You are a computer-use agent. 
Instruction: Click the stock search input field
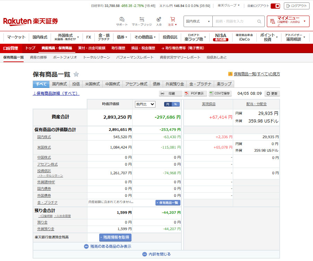click(x=235, y=22)
